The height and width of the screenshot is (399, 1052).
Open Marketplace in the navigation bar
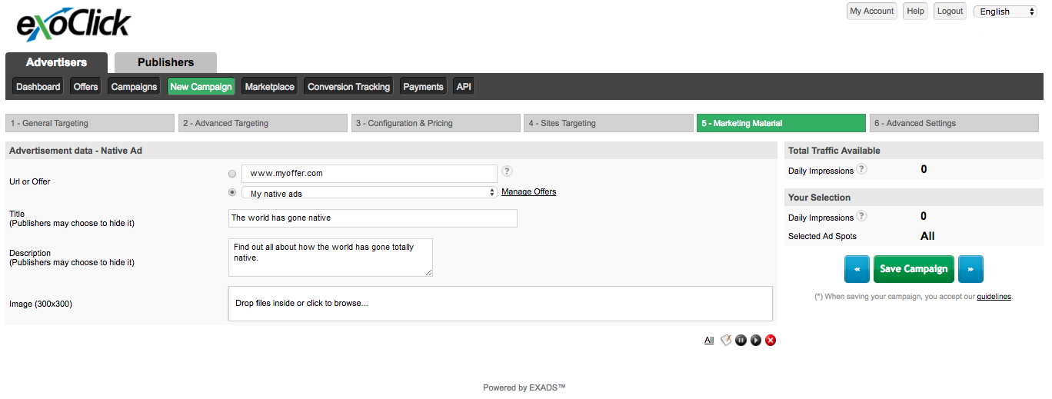(x=269, y=87)
